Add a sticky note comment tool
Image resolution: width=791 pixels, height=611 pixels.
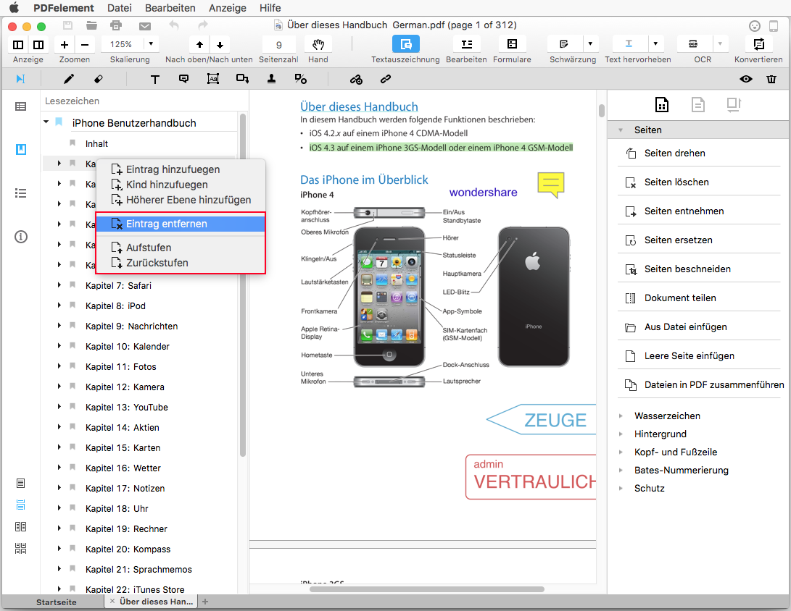183,79
